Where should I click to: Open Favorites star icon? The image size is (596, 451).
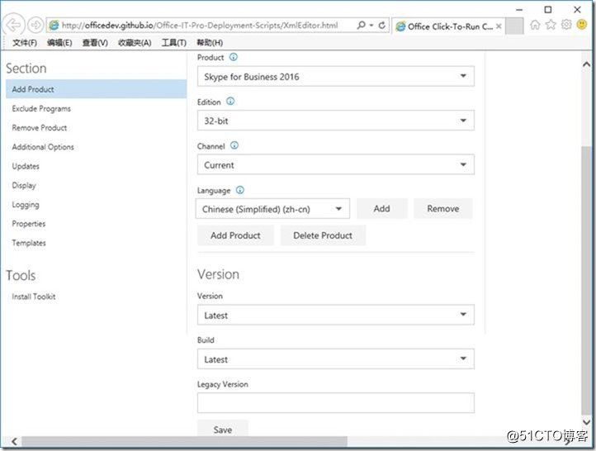coord(551,25)
